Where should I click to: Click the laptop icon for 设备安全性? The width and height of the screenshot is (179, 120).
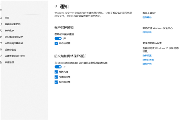coord(1,50)
